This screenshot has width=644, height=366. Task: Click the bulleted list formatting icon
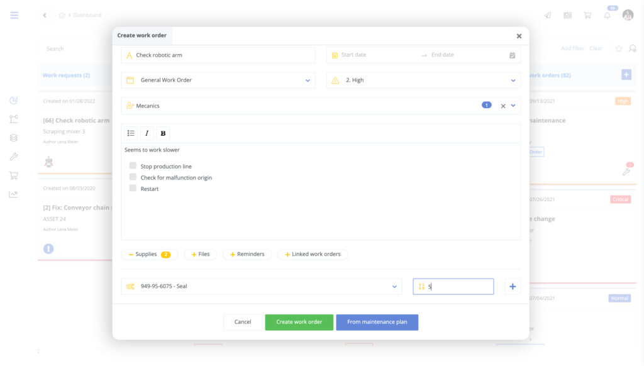[x=131, y=133]
